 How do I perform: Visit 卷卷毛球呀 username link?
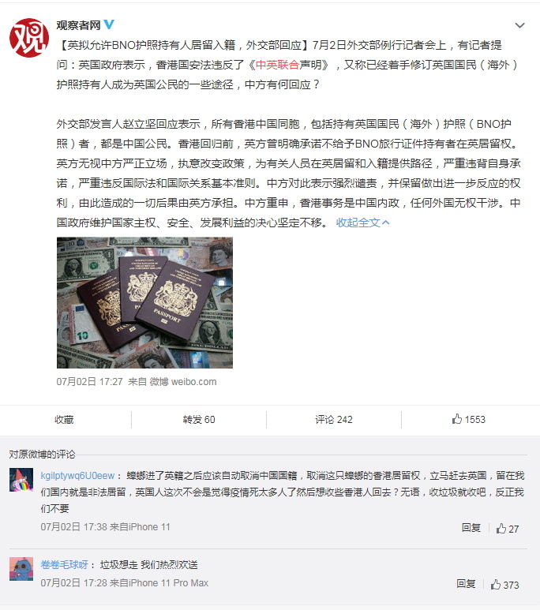(x=64, y=564)
